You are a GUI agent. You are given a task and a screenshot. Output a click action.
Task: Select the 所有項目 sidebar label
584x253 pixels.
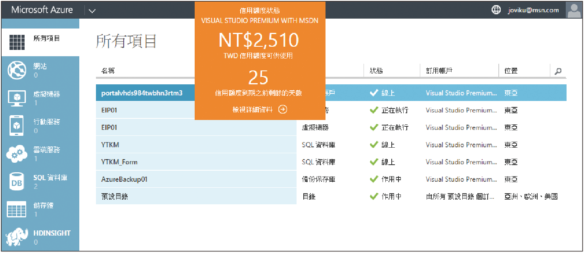click(47, 38)
